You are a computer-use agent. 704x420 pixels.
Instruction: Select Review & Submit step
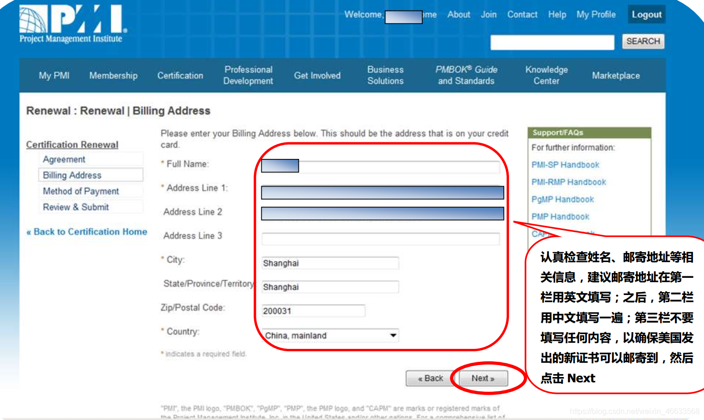tap(90, 207)
